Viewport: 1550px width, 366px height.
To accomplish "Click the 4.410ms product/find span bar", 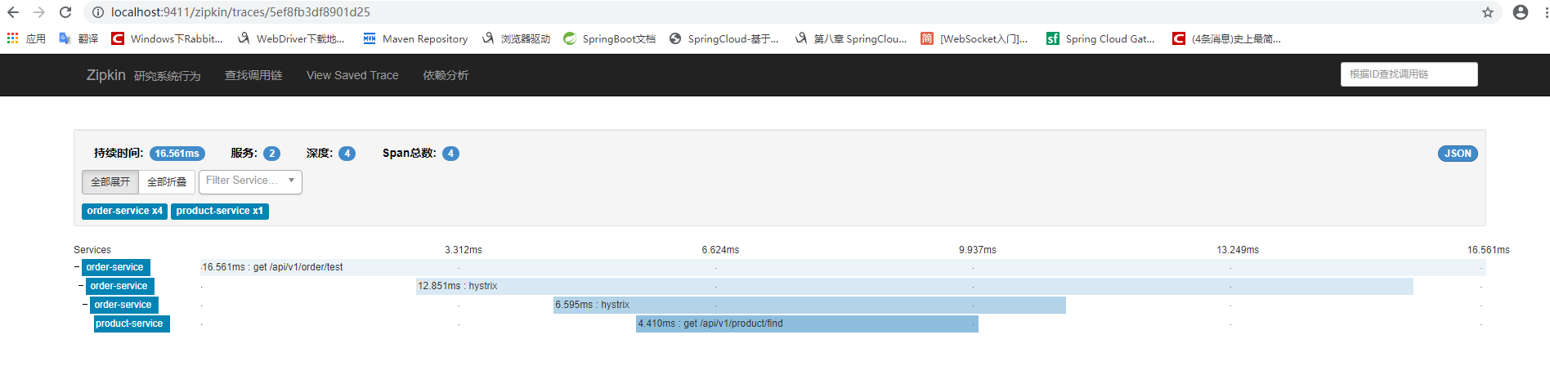I will click(806, 324).
